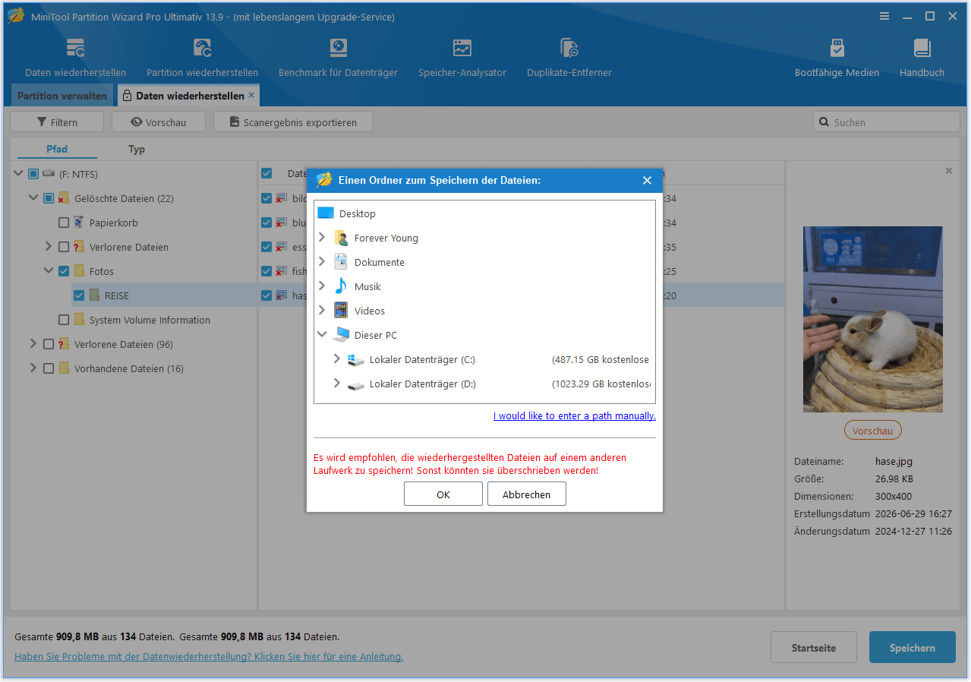The height and width of the screenshot is (682, 971).
Task: Check the Papierkorb checkbox
Action: click(64, 223)
